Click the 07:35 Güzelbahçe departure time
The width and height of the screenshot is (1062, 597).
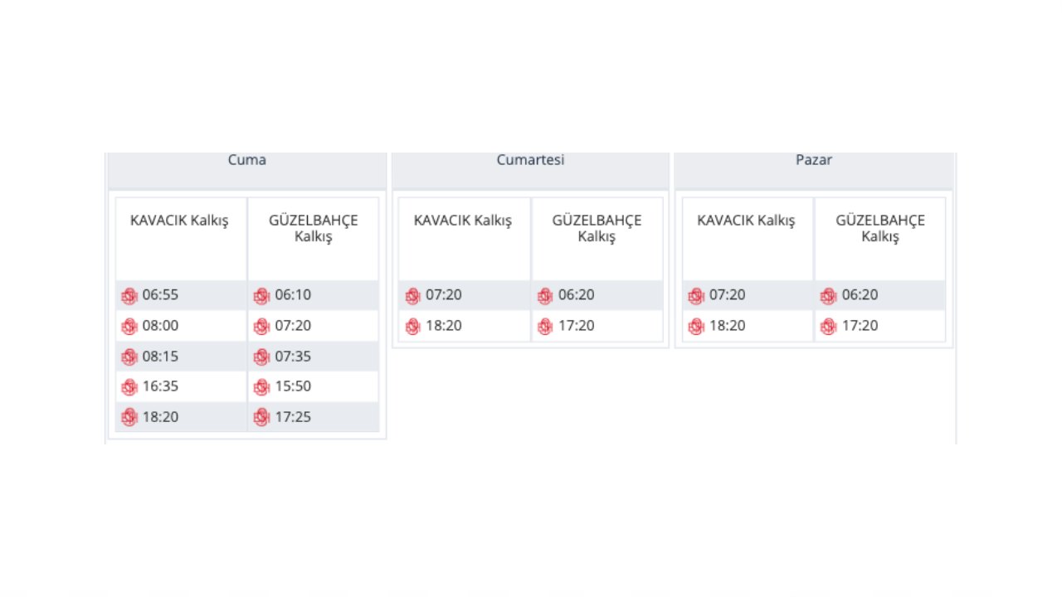293,357
